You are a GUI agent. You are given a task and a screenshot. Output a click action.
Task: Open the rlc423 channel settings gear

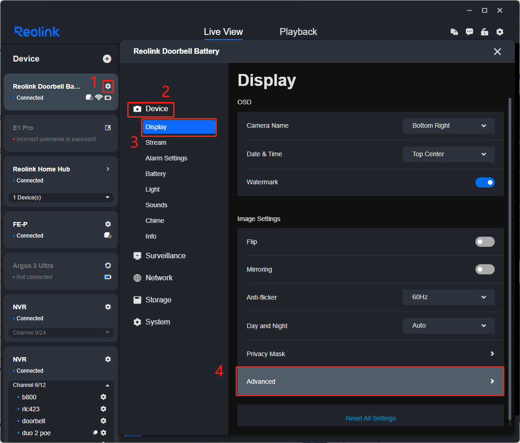pyautogui.click(x=103, y=409)
